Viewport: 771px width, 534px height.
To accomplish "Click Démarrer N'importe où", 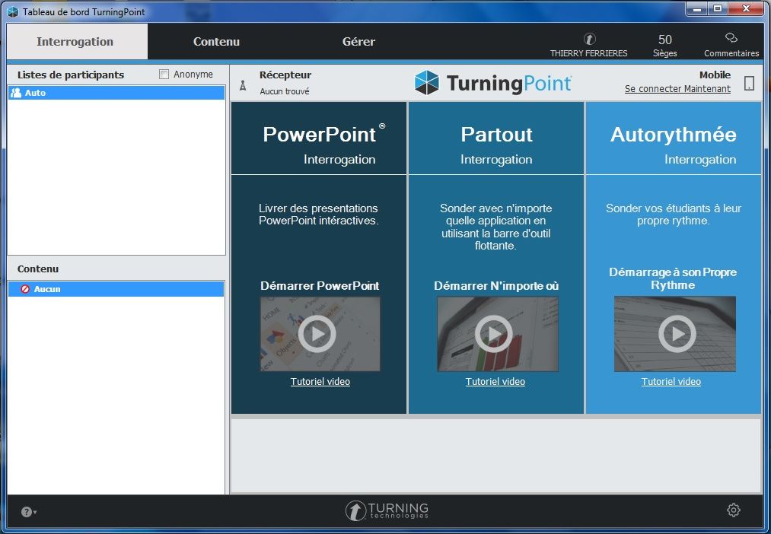I will click(x=496, y=286).
